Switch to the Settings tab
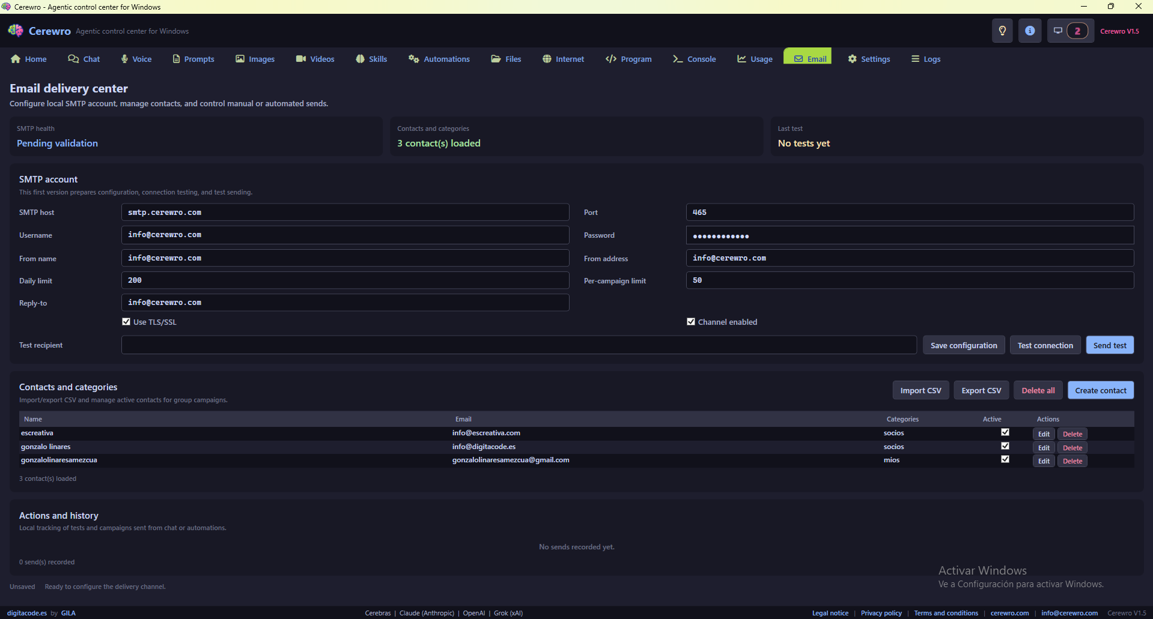 tap(869, 59)
